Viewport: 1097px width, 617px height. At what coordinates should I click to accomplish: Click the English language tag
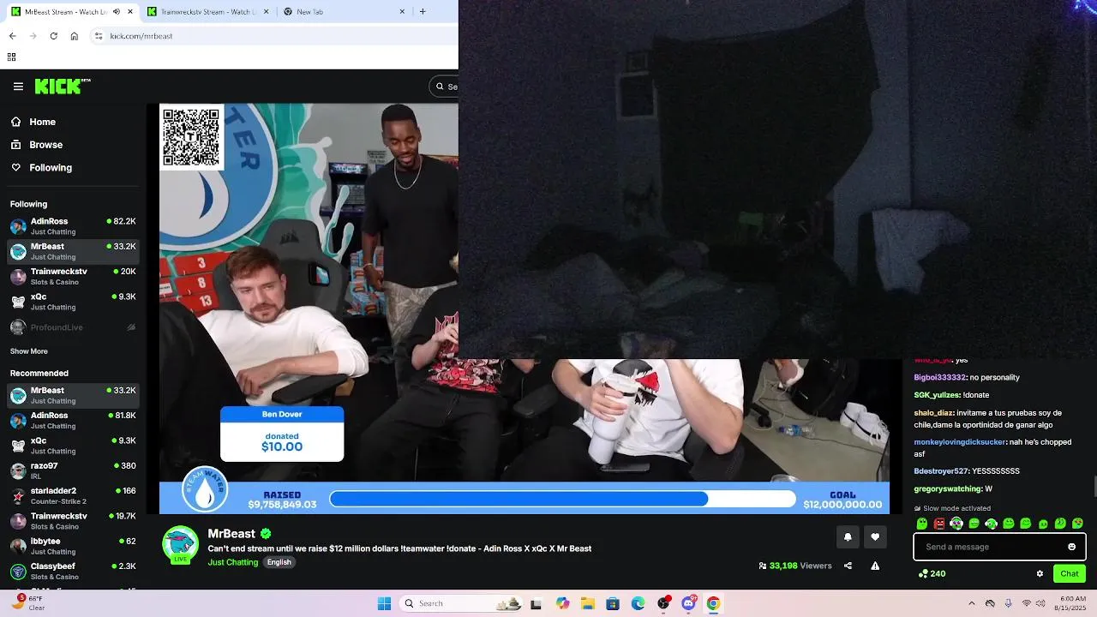click(279, 562)
